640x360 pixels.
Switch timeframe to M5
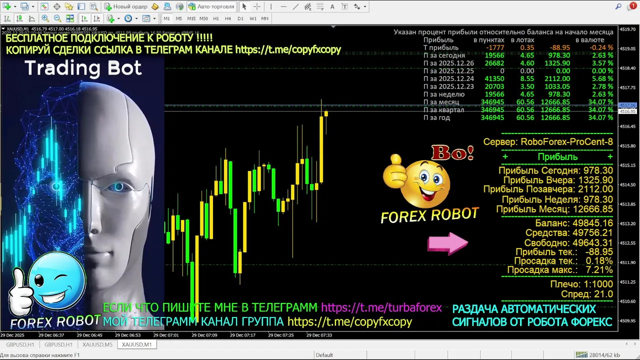[178, 18]
